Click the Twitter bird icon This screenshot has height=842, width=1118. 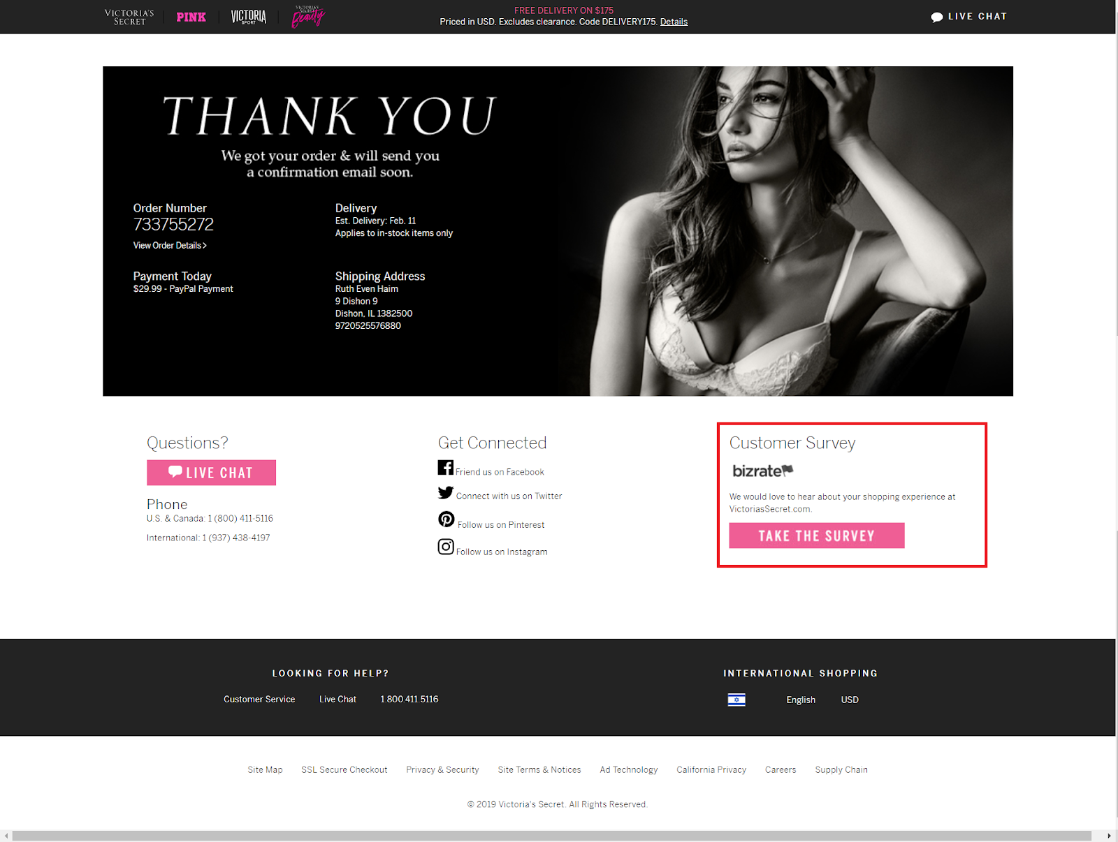point(446,492)
